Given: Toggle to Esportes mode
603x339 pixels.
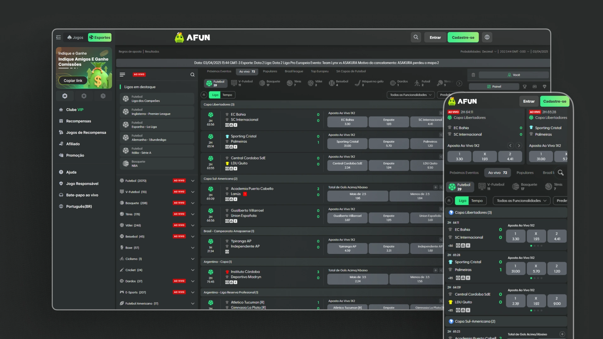Looking at the screenshot, I should [100, 37].
